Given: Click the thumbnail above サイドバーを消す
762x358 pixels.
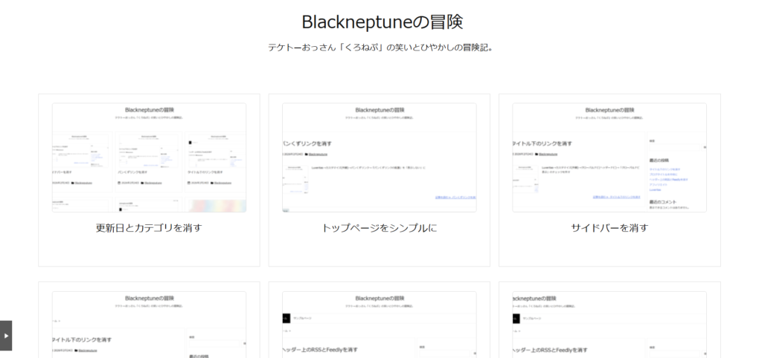Looking at the screenshot, I should (609, 157).
